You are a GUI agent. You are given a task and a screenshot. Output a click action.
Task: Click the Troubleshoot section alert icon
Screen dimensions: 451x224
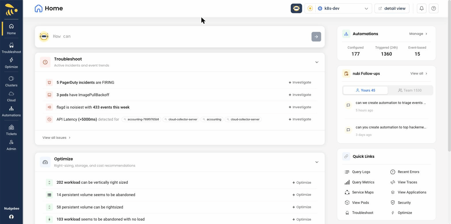click(45, 62)
